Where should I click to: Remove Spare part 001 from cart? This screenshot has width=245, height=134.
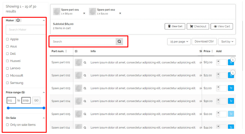tap(84, 13)
